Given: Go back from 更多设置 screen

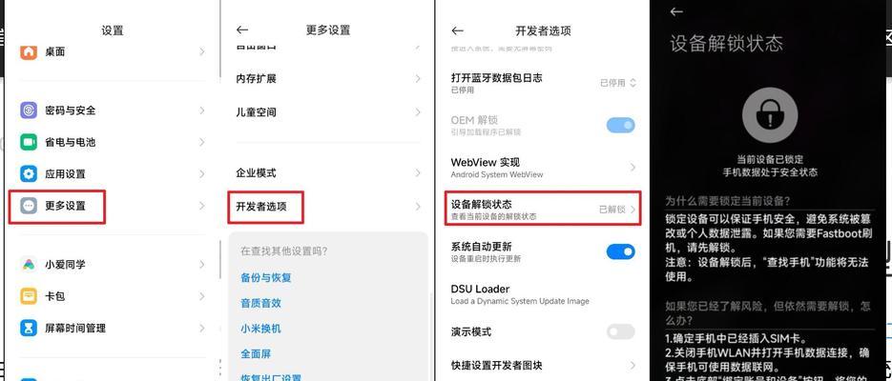Looking at the screenshot, I should 242,30.
